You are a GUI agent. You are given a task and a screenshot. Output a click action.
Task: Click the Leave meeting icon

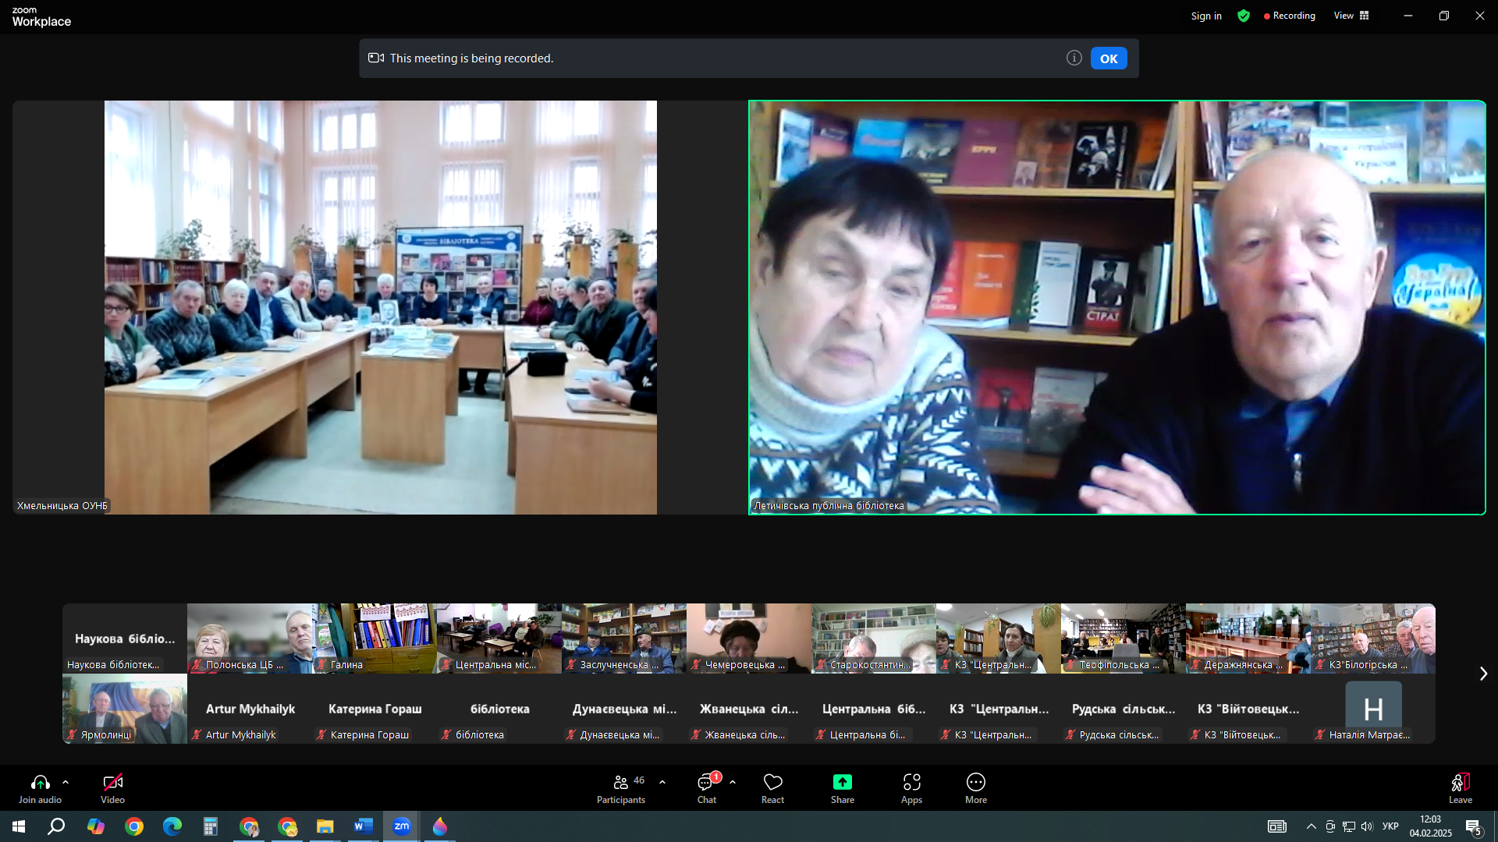click(x=1460, y=787)
